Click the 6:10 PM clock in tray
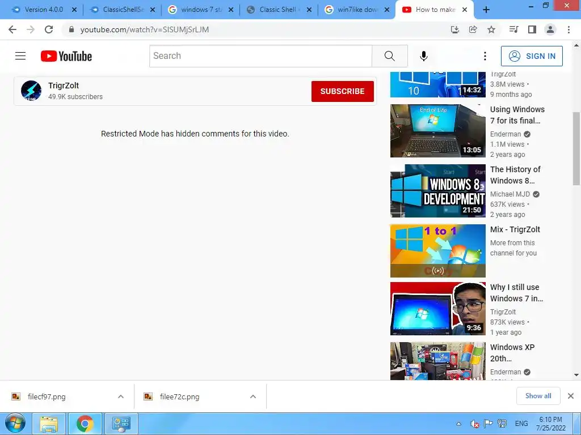581x435 pixels. click(550, 420)
